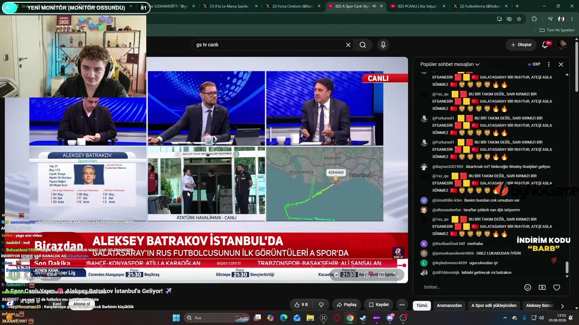Like the video with thumbs up
The height and width of the screenshot is (325, 579).
click(x=301, y=305)
